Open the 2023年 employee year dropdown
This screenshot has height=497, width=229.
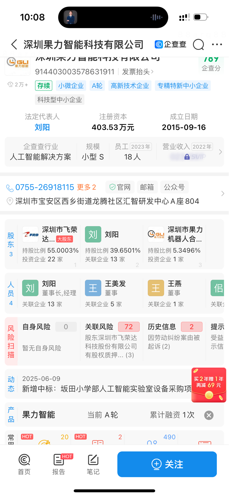pos(141,147)
